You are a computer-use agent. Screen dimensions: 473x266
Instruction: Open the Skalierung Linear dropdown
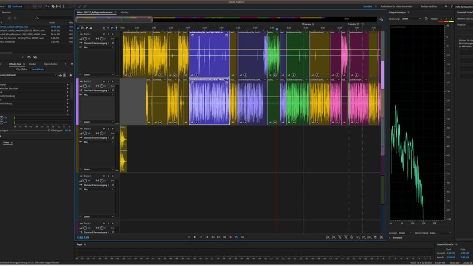pos(411,19)
